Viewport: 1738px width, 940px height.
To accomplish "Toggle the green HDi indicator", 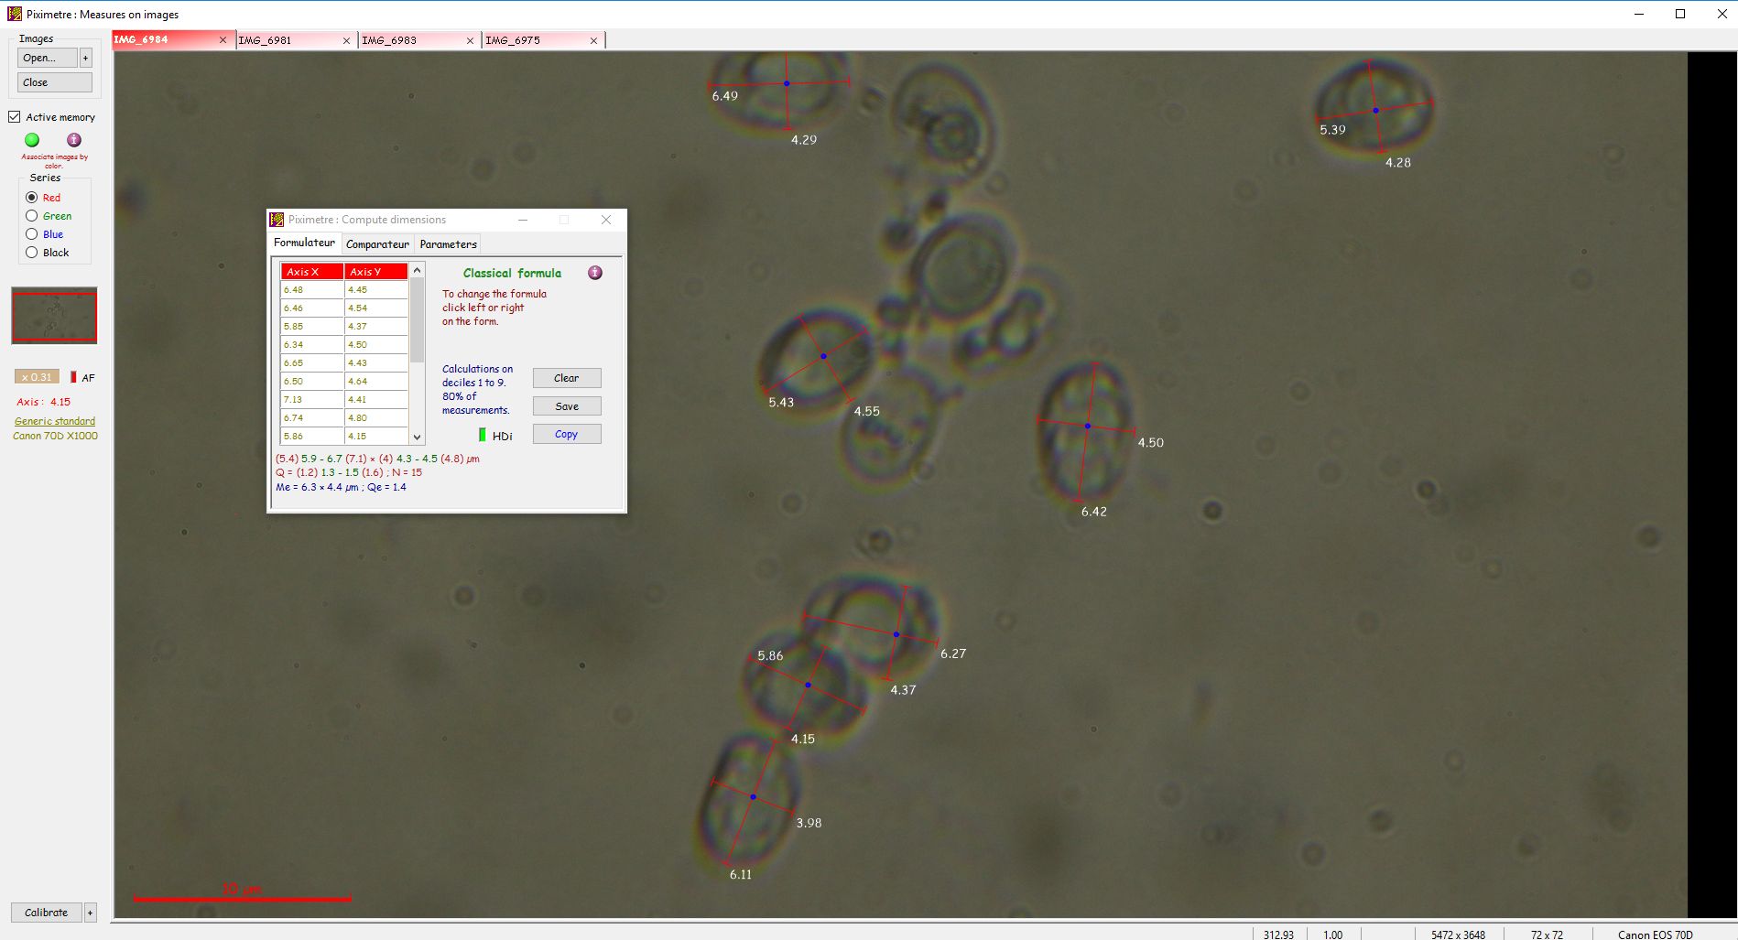I will coord(483,435).
